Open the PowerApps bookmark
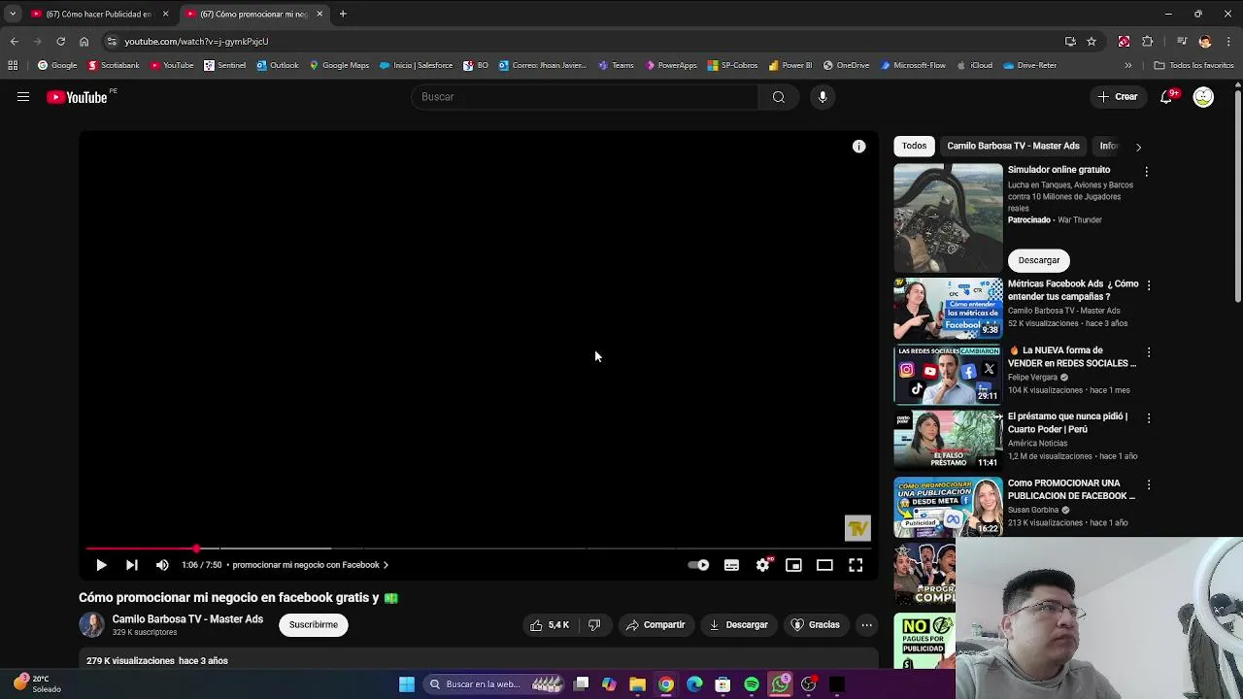 (x=671, y=66)
